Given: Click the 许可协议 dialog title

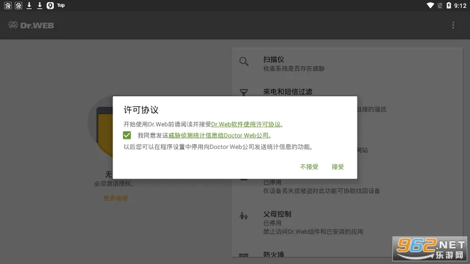Looking at the screenshot, I should click(x=141, y=110).
